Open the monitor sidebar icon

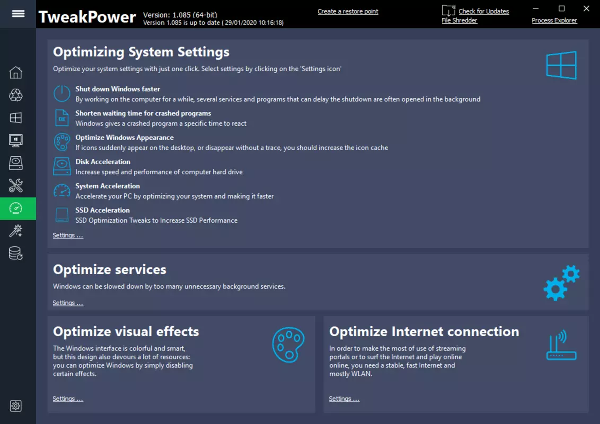(x=16, y=140)
